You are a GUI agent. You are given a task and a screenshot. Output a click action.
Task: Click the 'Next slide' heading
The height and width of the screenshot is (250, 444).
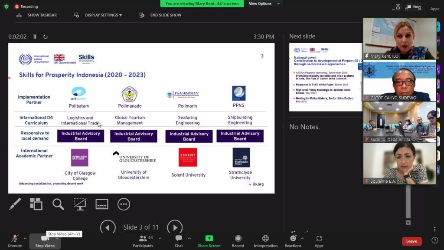coord(302,36)
